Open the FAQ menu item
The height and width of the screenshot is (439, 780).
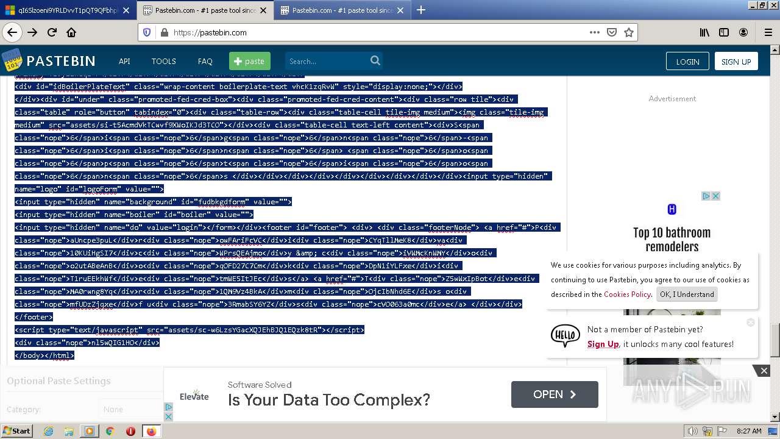(205, 61)
